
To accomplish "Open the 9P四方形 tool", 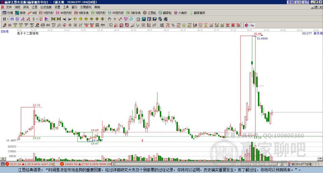I will pos(64,13).
